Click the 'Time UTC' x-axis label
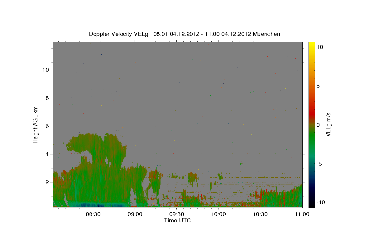The height and width of the screenshot is (249, 374). click(x=177, y=220)
